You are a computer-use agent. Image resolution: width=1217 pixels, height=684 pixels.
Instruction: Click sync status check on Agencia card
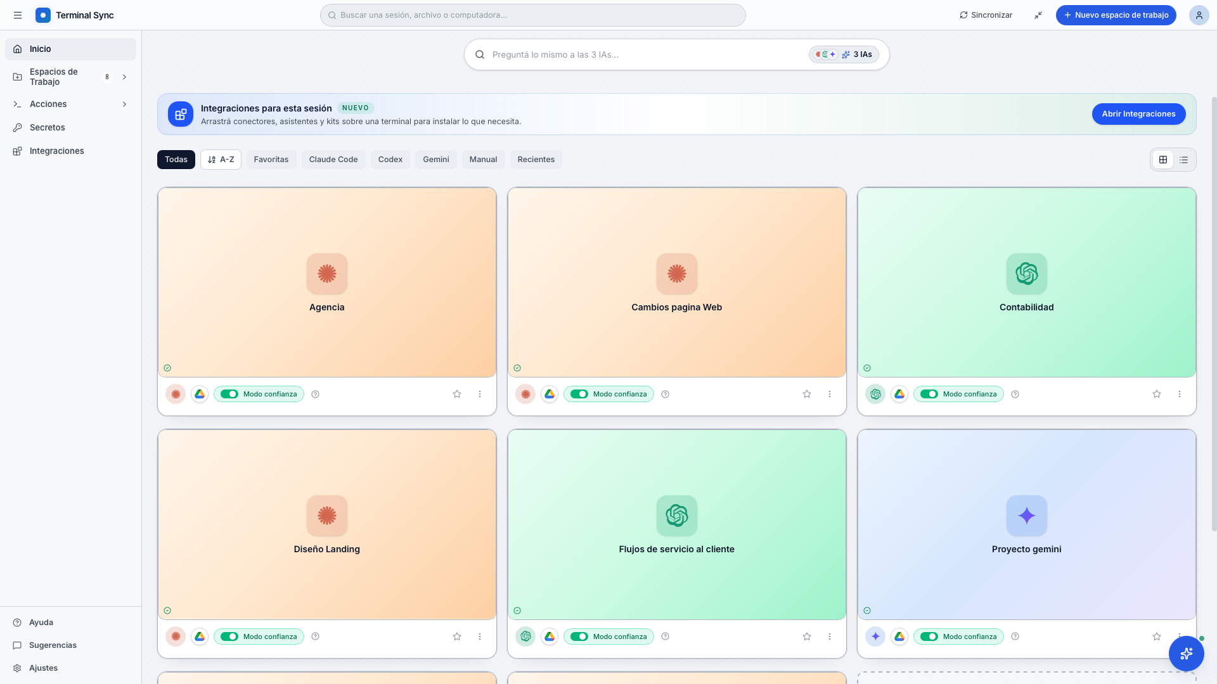pyautogui.click(x=167, y=368)
